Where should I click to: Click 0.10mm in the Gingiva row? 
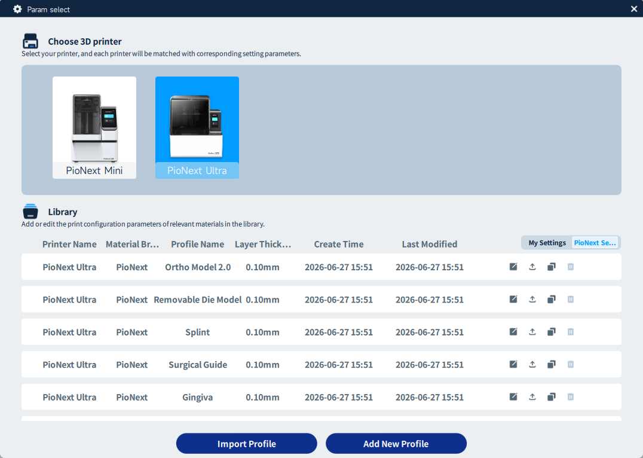(x=262, y=397)
